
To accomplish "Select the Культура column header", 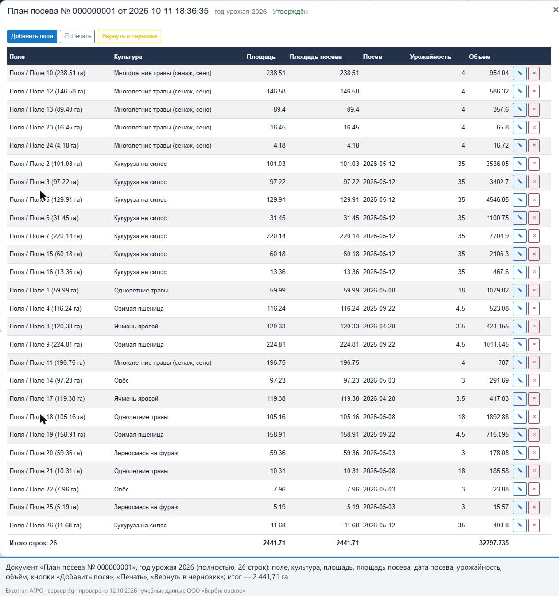I will tap(128, 57).
